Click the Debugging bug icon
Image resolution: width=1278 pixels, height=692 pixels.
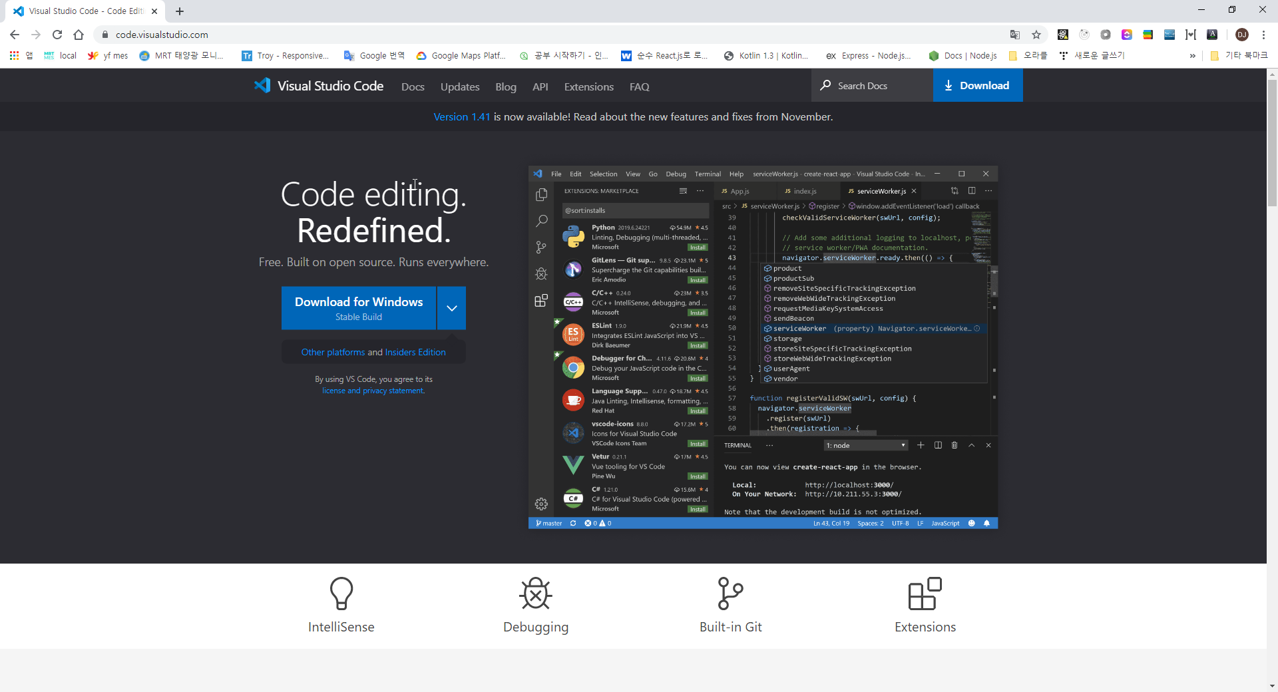(536, 594)
